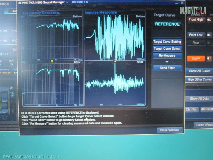Click the TCR ON indicator in background window
This screenshot has height=160, width=213.
tap(11, 64)
